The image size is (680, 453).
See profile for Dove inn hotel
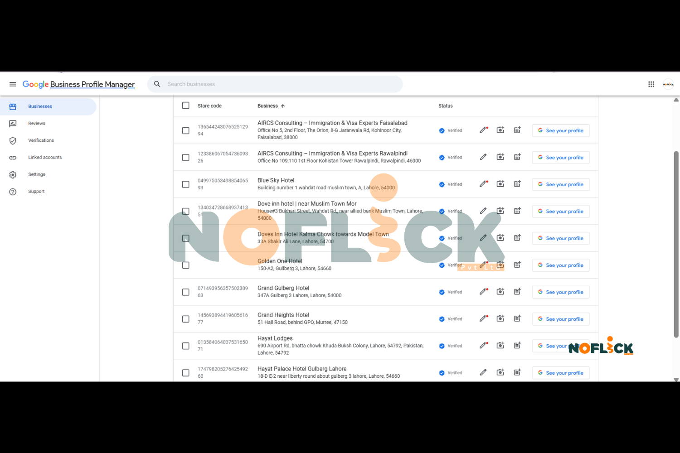click(561, 212)
